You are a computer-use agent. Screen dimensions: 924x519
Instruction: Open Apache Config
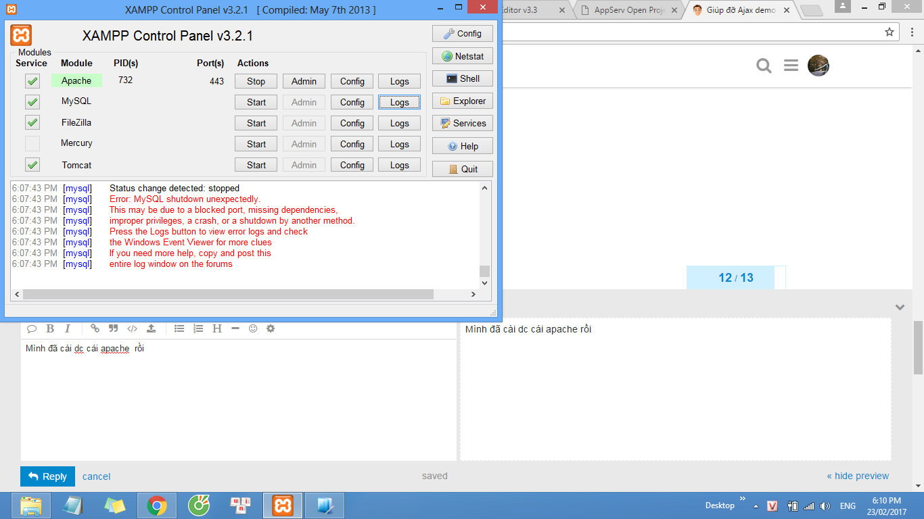click(x=352, y=81)
